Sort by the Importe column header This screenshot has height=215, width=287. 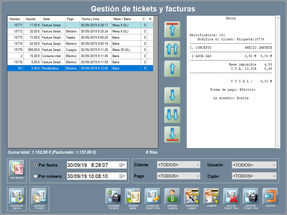(x=31, y=19)
